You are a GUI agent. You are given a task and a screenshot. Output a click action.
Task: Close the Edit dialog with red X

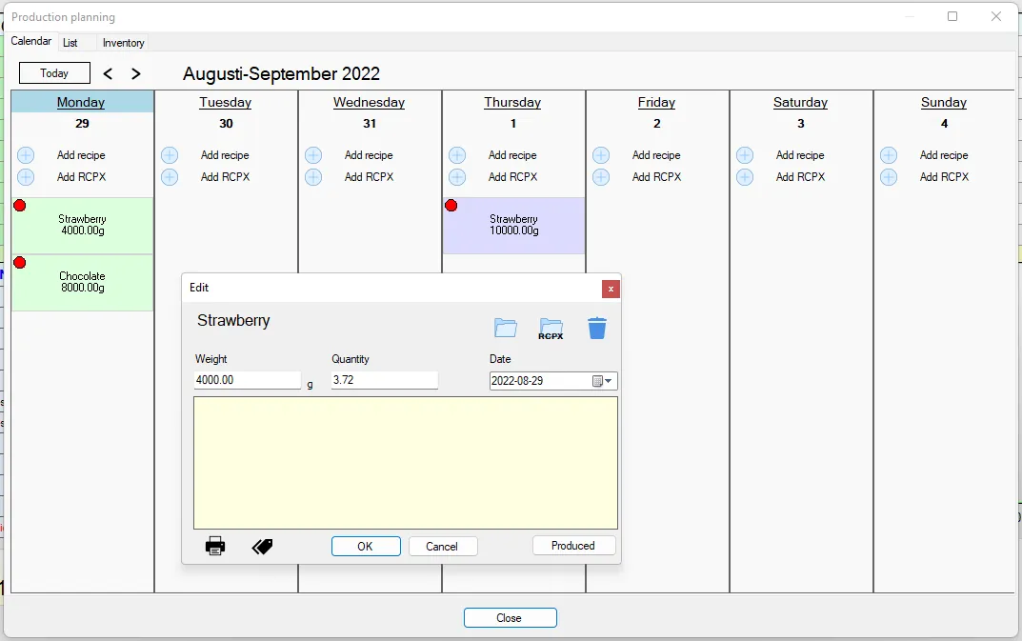tap(611, 289)
